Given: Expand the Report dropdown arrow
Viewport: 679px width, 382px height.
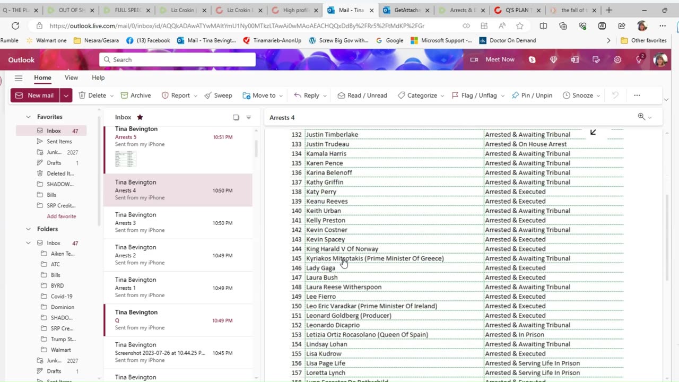Looking at the screenshot, I should [196, 96].
